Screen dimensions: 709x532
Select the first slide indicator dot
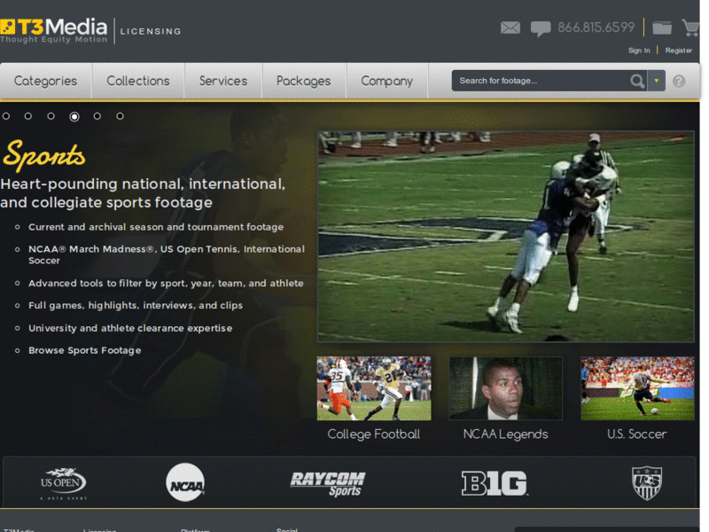[x=6, y=116]
